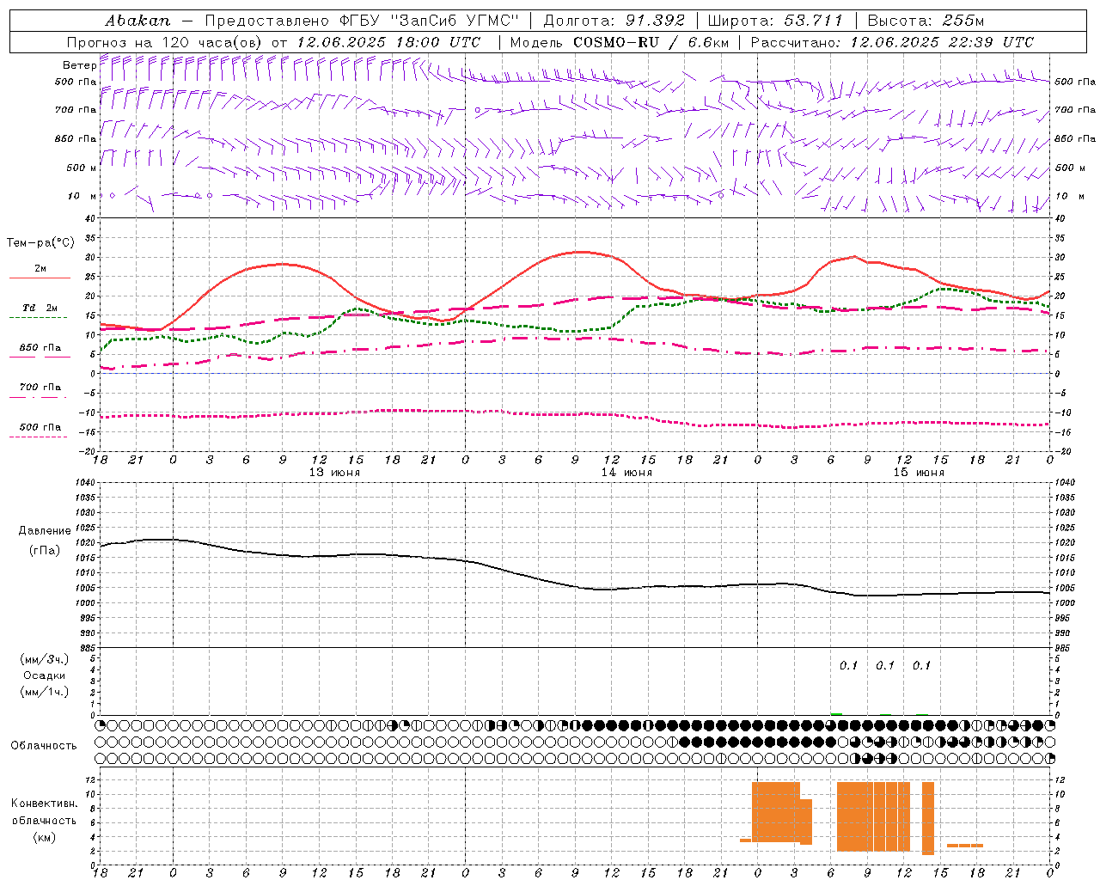
Task: Click the 700 гПа temperature legend entry
Action: point(40,388)
